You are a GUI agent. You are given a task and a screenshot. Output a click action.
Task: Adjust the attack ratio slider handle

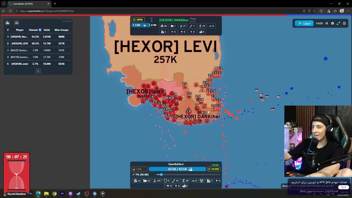coord(161,175)
